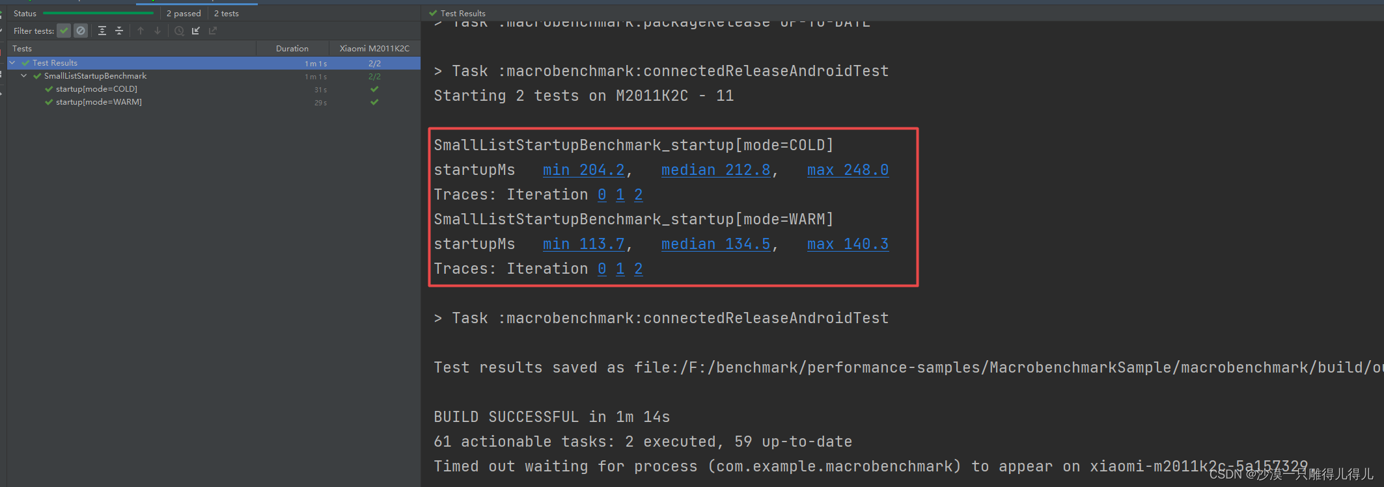Click the Test Results console header

point(457,13)
